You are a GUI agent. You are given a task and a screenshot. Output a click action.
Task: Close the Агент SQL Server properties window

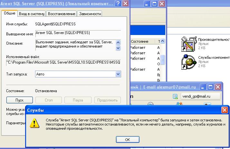[126, 3]
